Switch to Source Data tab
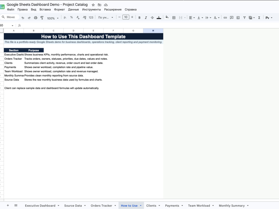This screenshot has width=279, height=209. click(x=73, y=206)
